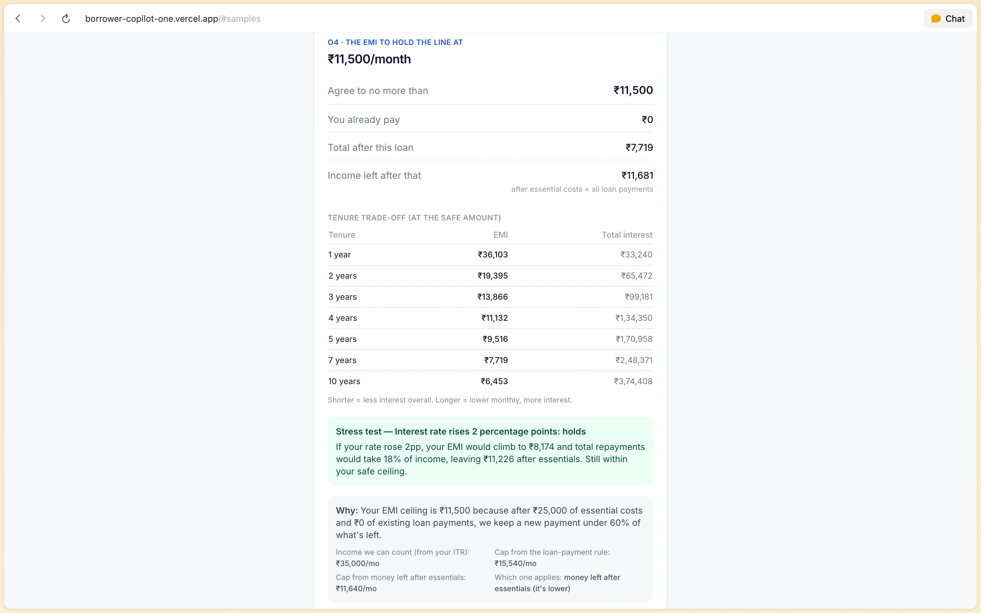Click the 'Stress test' heading in green box
The image size is (981, 613).
(x=461, y=431)
